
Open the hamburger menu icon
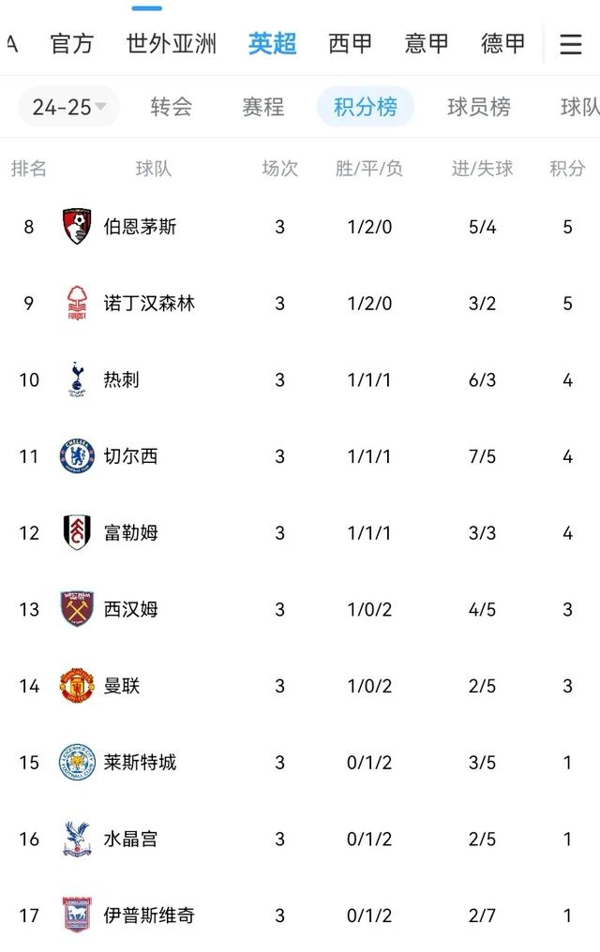click(570, 44)
